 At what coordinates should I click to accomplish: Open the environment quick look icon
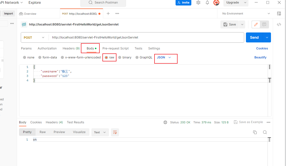pos(279,13)
